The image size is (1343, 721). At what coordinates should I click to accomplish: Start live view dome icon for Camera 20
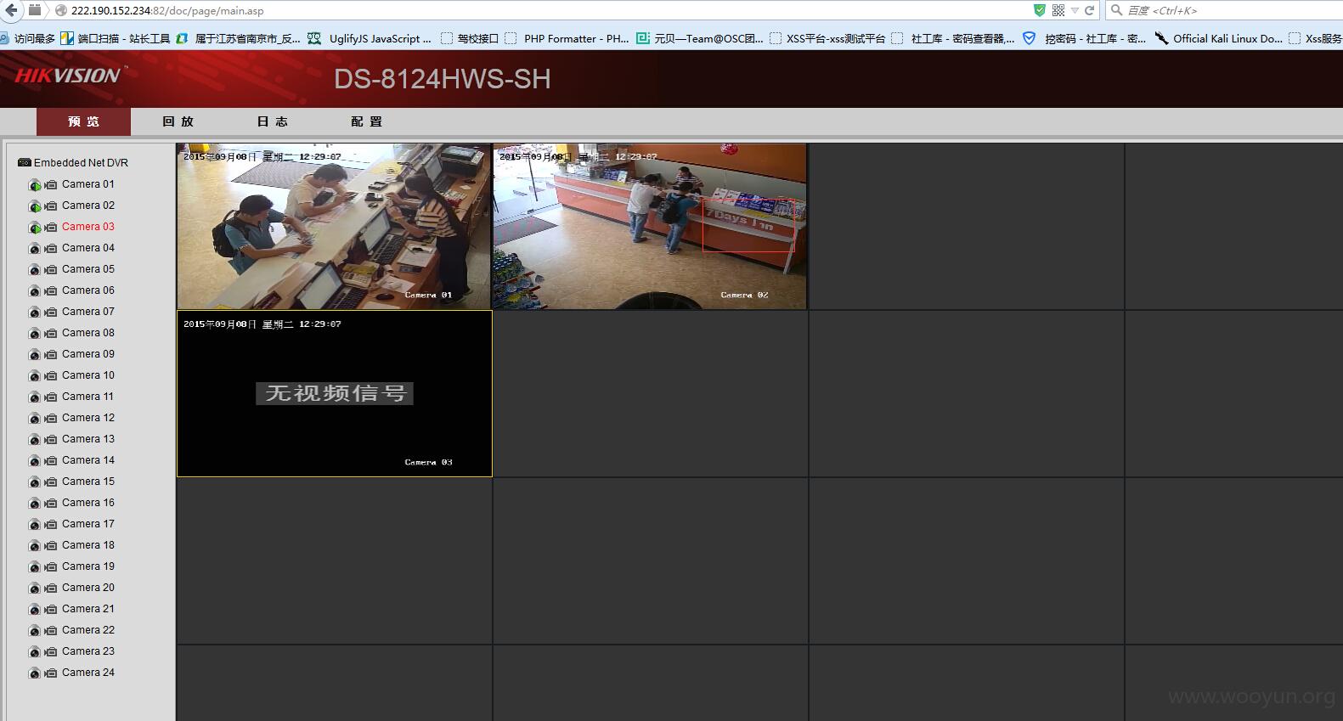tap(35, 589)
